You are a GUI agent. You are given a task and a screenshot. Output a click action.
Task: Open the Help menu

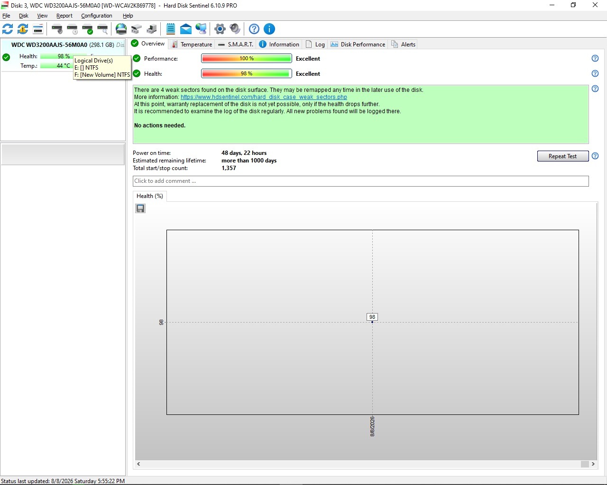pyautogui.click(x=128, y=16)
